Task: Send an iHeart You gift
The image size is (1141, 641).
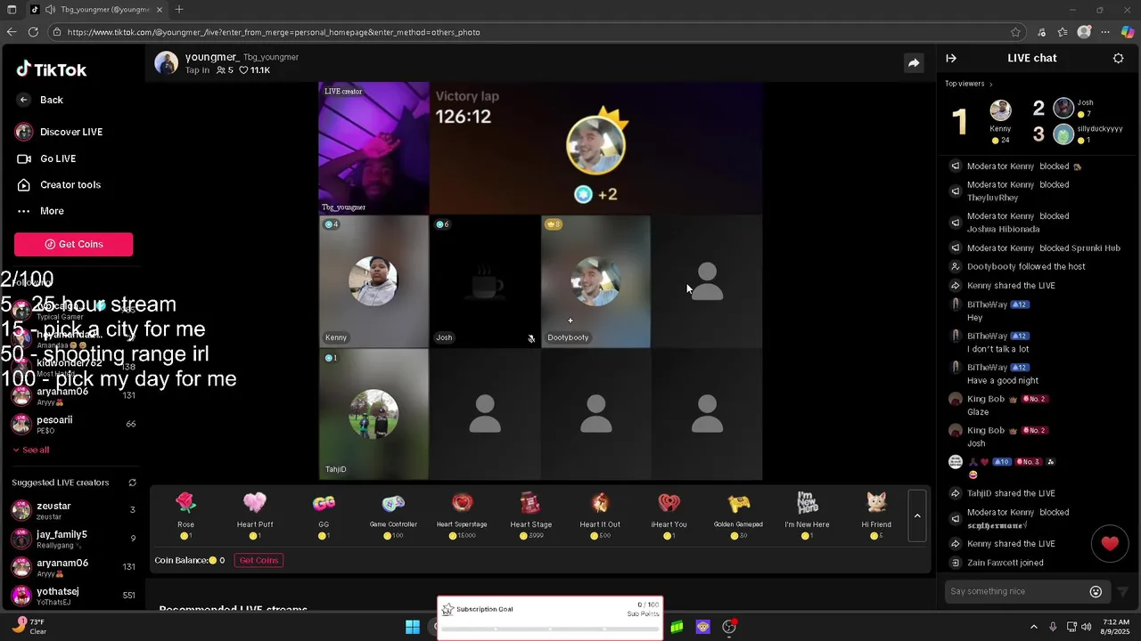Action: pos(669,515)
